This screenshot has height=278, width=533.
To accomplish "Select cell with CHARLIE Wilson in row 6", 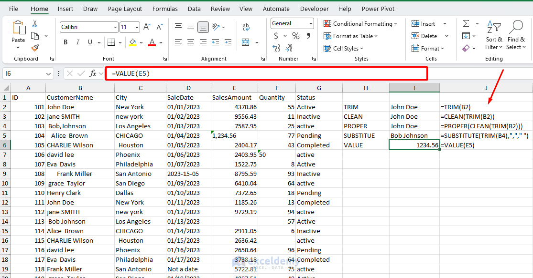I will pos(80,145).
